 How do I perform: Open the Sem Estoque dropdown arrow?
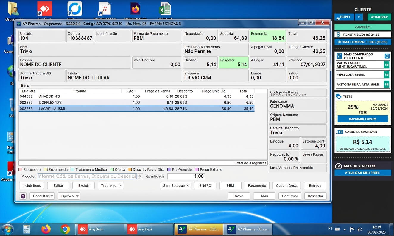(188, 186)
